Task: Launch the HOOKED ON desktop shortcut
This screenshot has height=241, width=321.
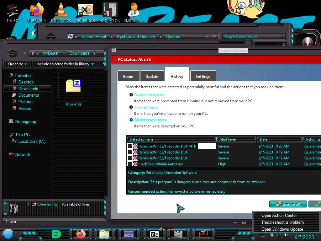Action: tap(110, 13)
